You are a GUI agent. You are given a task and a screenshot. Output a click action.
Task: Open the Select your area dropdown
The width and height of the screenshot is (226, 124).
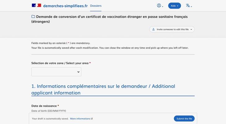56,72
